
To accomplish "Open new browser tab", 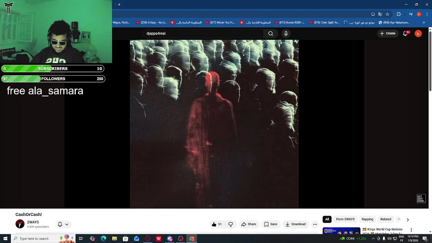I will coord(119,4).
